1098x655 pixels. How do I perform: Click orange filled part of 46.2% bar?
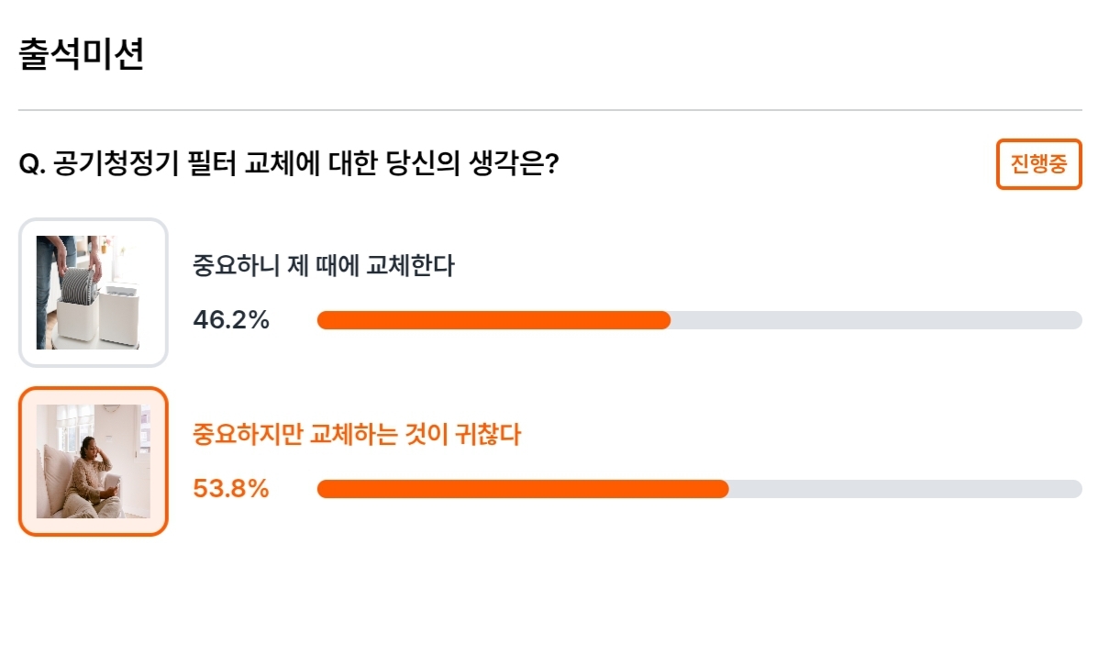[494, 320]
